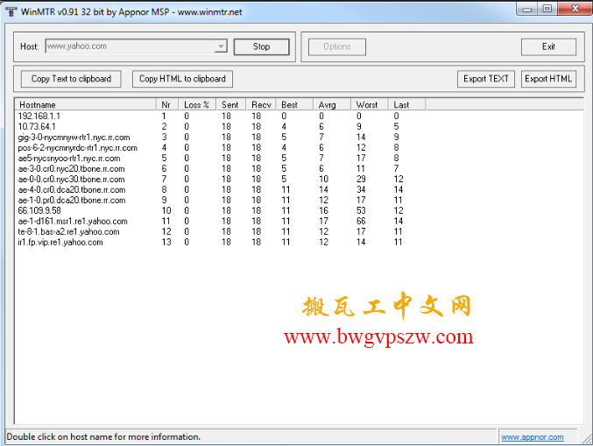
Task: Click the WinMTR title bar app icon
Action: coord(11,11)
